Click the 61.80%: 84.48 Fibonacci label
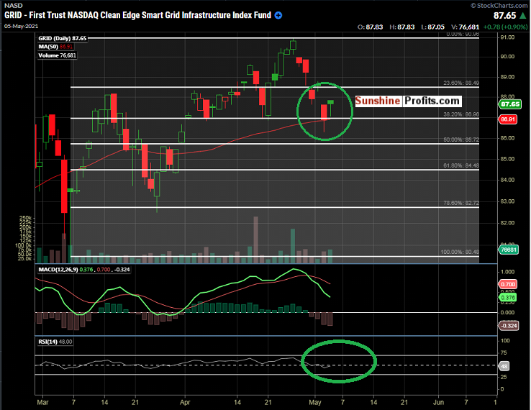Image resolution: width=531 pixels, height=410 pixels. tap(461, 165)
